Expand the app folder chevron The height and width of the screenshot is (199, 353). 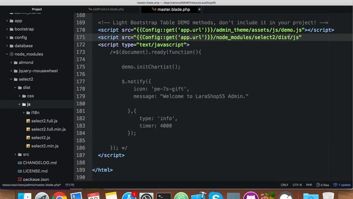point(7,21)
